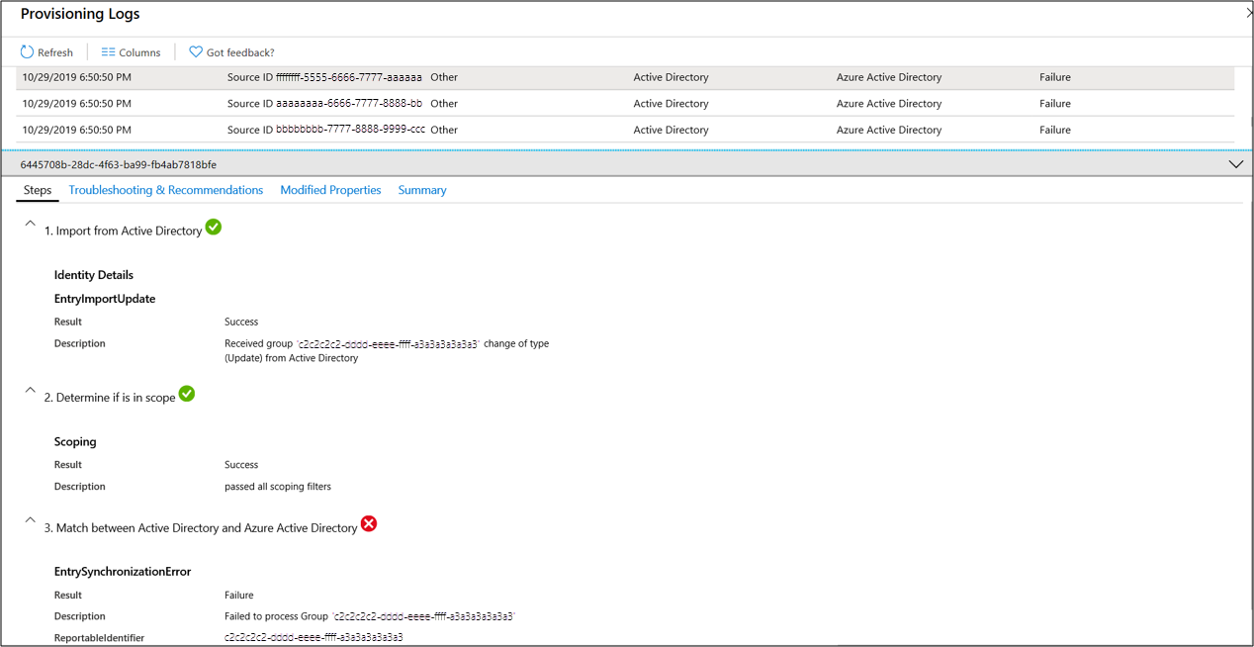Select the Steps tab
The width and height of the screenshot is (1254, 647).
click(x=37, y=190)
